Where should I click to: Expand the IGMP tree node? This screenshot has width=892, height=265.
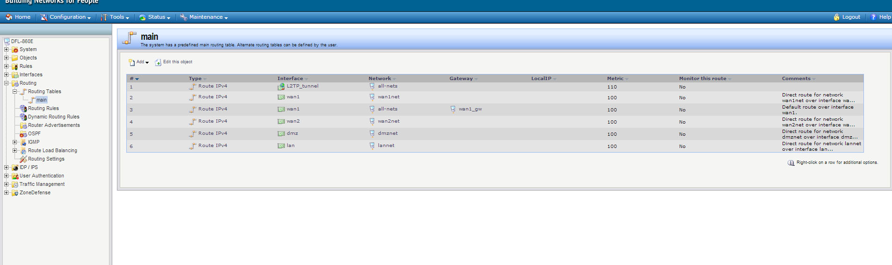[15, 142]
